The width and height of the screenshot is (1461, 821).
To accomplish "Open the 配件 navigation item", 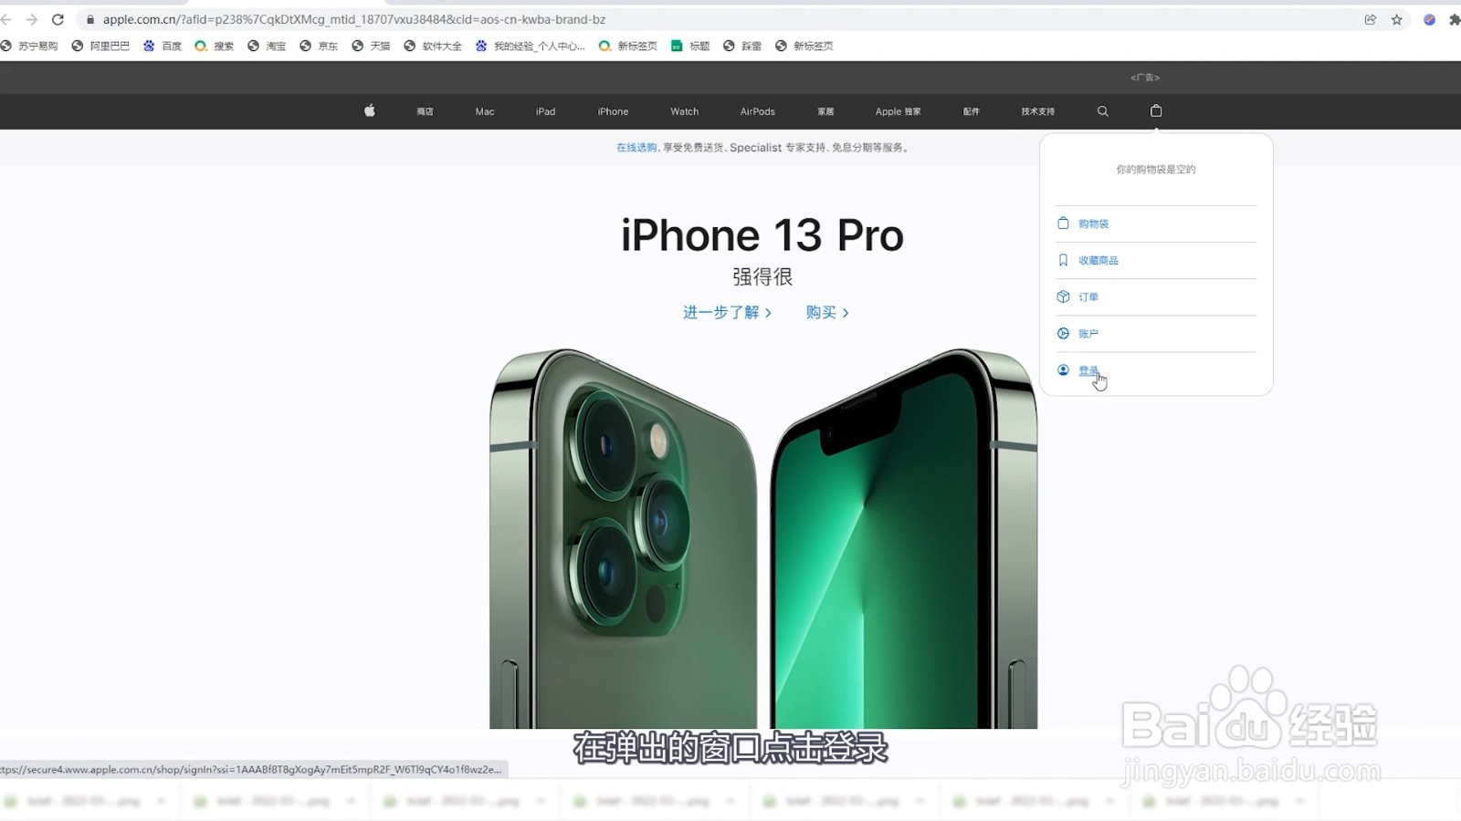I will click(971, 111).
